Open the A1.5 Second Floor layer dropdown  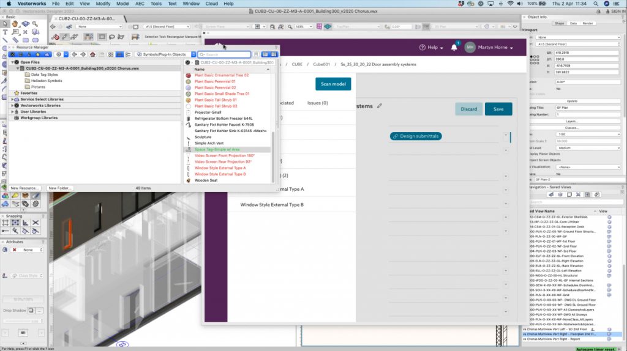(167, 27)
